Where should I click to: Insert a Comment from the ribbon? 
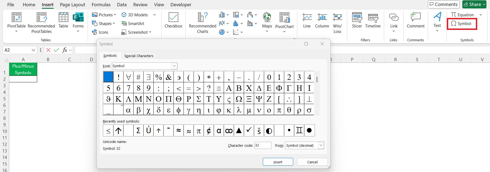tap(416, 20)
